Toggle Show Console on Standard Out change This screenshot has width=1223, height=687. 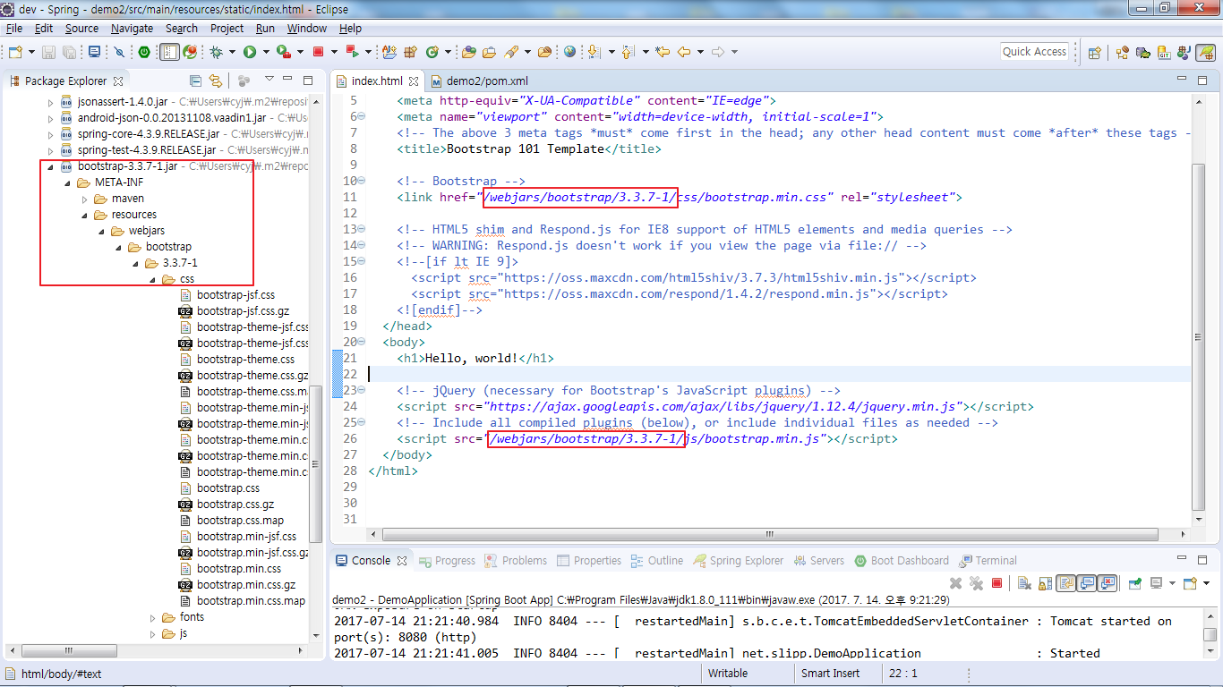(x=1087, y=583)
